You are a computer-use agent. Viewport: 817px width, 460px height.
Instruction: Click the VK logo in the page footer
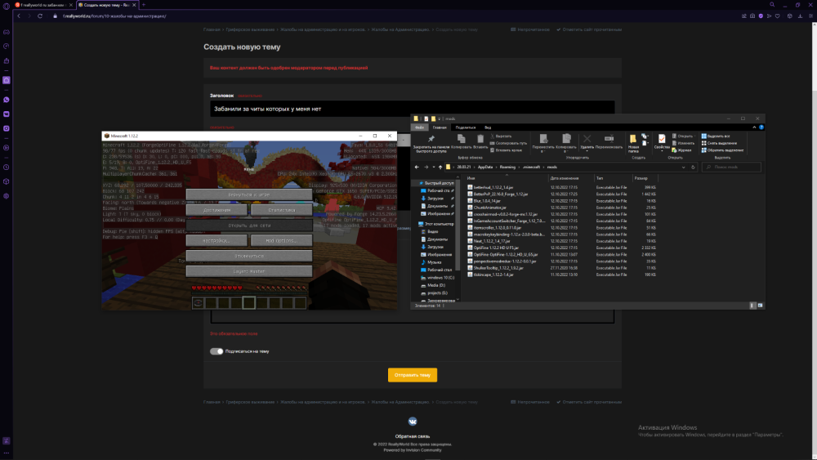pos(412,422)
